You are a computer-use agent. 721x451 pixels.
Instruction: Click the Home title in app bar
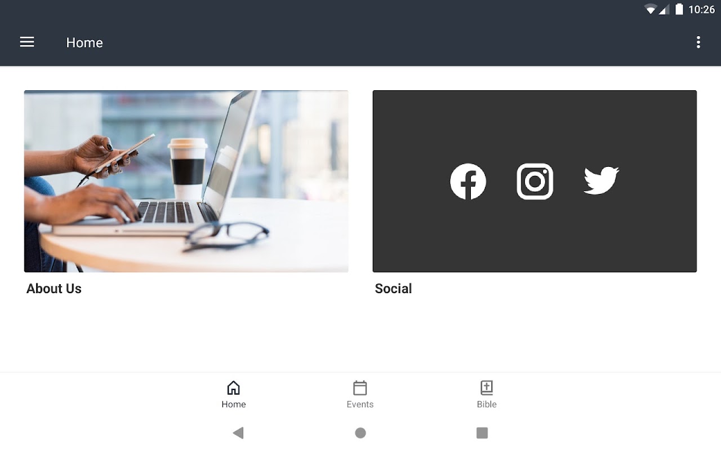[84, 43]
